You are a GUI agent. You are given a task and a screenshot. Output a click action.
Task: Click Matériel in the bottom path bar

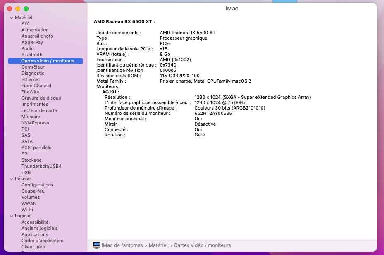coord(158,245)
